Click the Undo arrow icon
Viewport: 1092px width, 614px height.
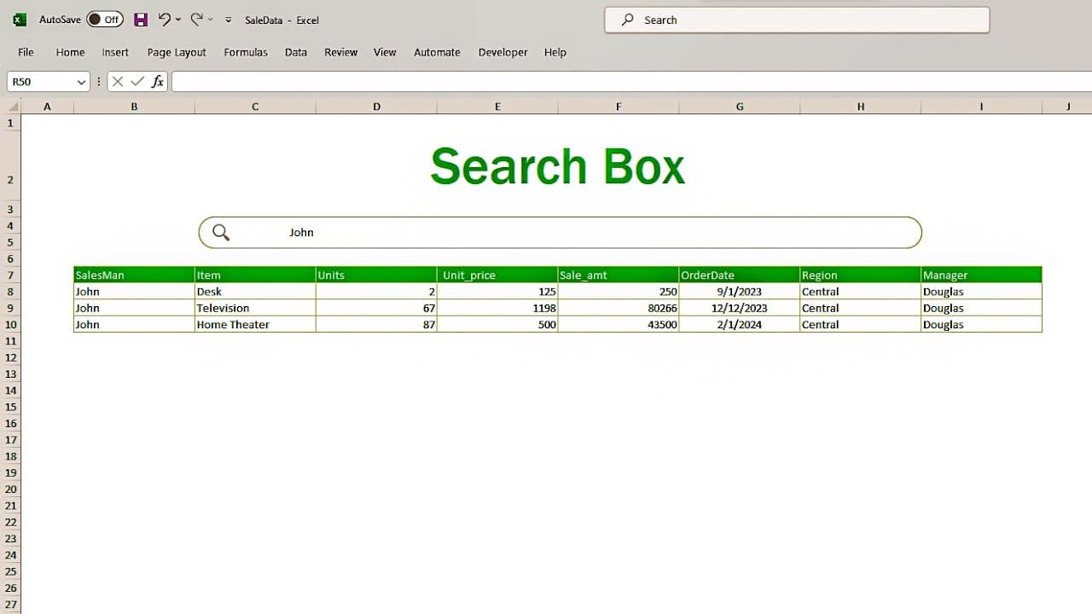165,19
